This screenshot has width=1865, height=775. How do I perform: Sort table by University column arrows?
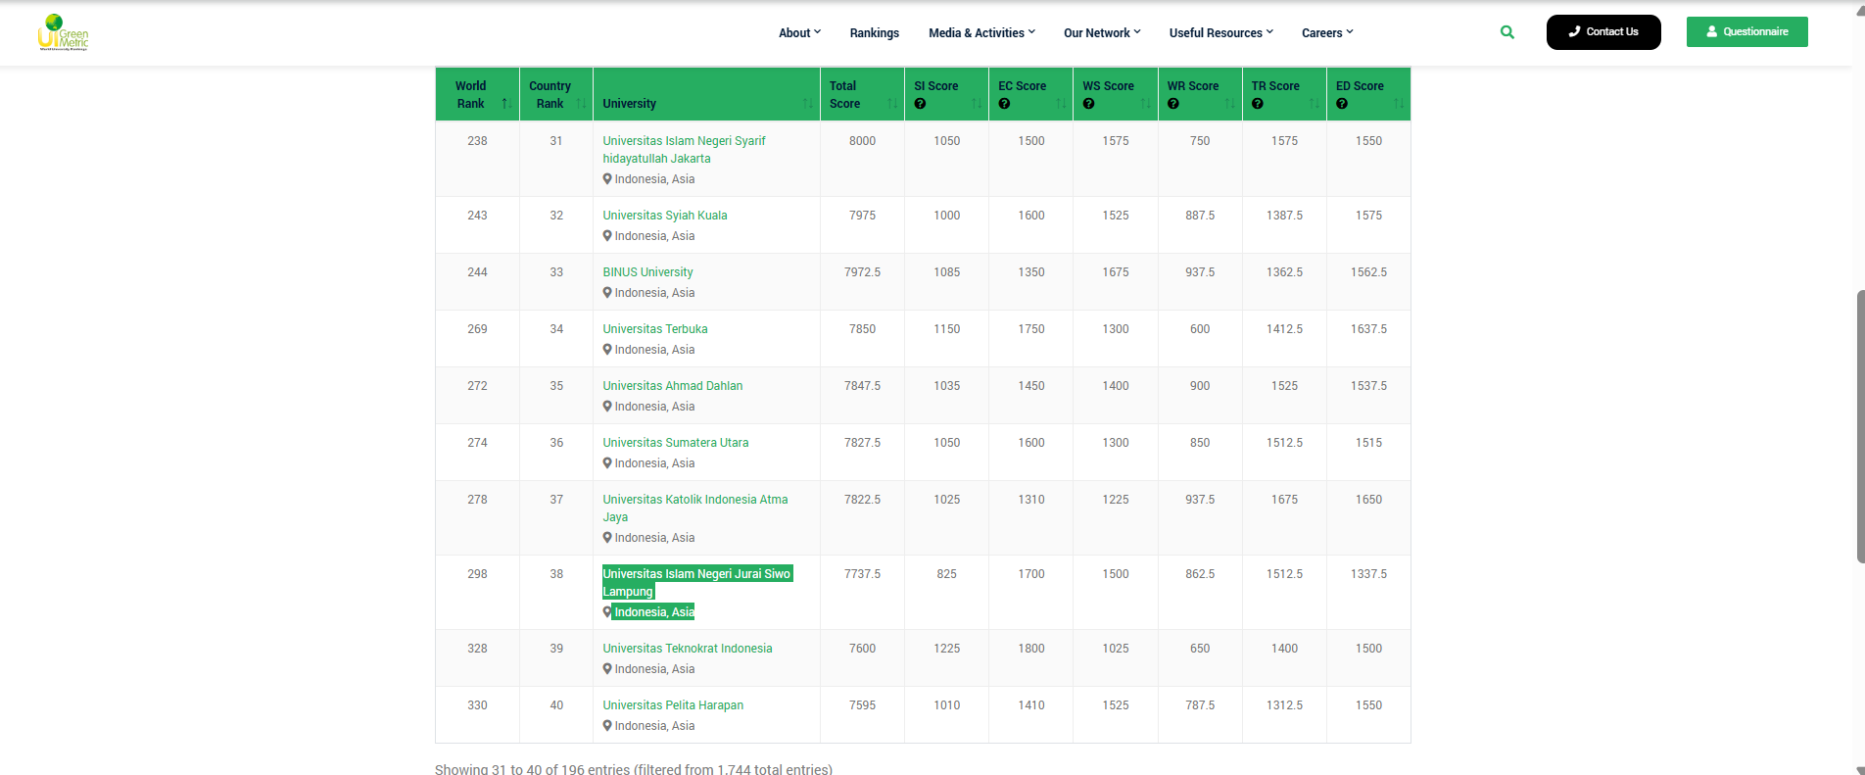(x=808, y=104)
